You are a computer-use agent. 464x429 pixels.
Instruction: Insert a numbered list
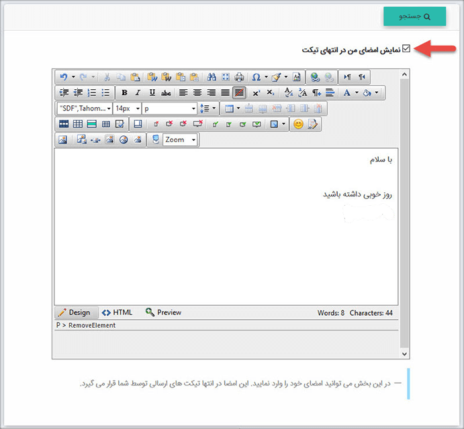coord(92,93)
